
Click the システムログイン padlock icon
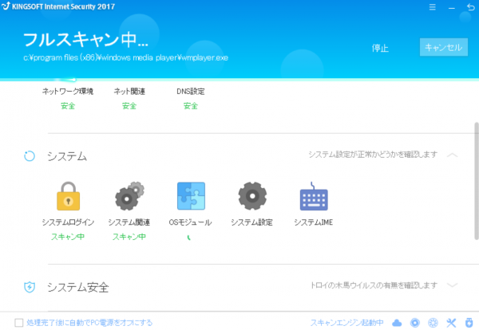(68, 196)
